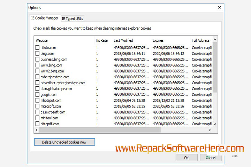Click mhotspot.com last modified 2018/06/04 09:13:28
This screenshot has height=167, width=251.
129,101
